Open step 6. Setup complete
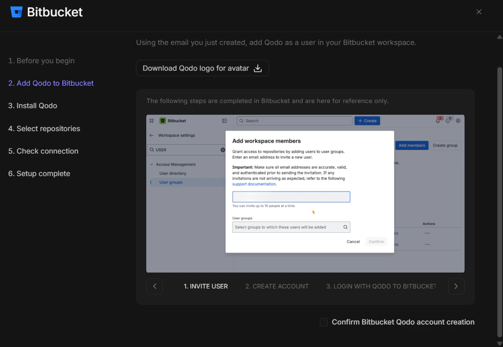503x347 pixels. tap(39, 173)
